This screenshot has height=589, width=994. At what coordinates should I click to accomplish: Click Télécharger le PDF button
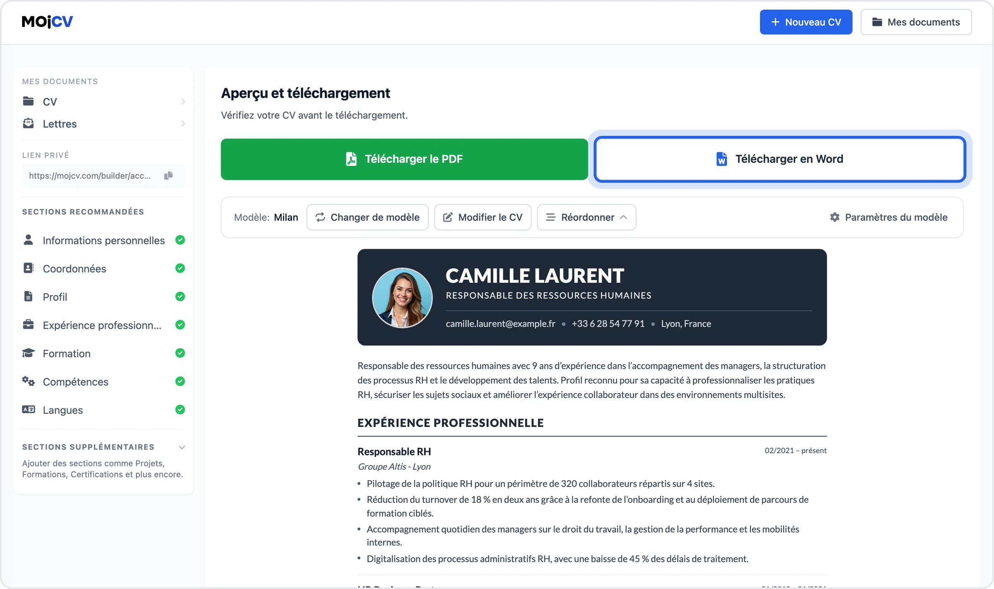[x=404, y=159]
